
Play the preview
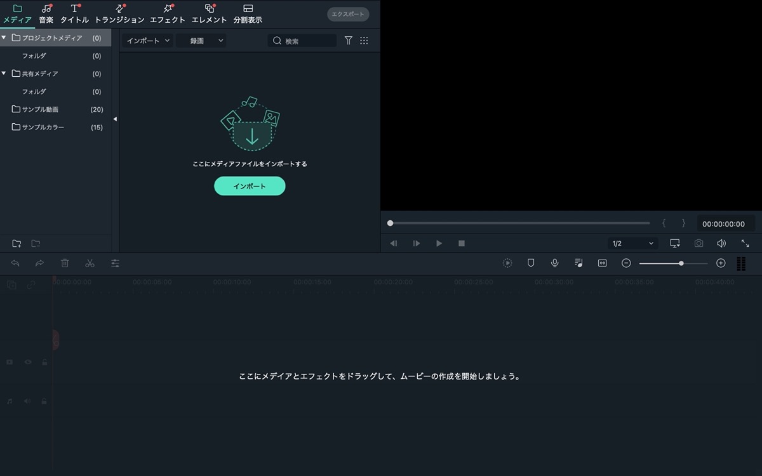[439, 243]
